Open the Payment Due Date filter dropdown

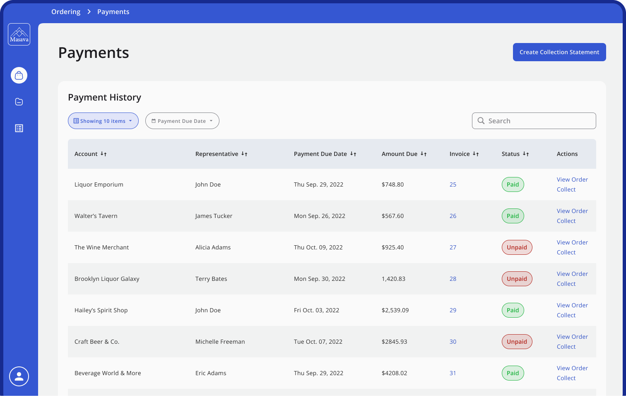click(x=182, y=121)
